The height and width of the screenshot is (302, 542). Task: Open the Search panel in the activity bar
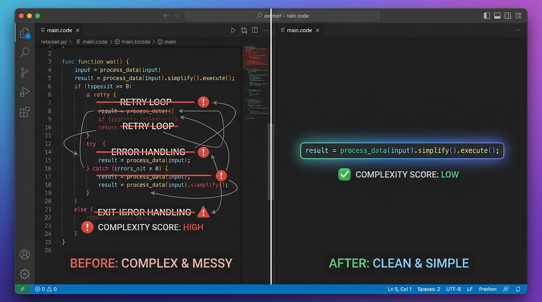coord(25,52)
